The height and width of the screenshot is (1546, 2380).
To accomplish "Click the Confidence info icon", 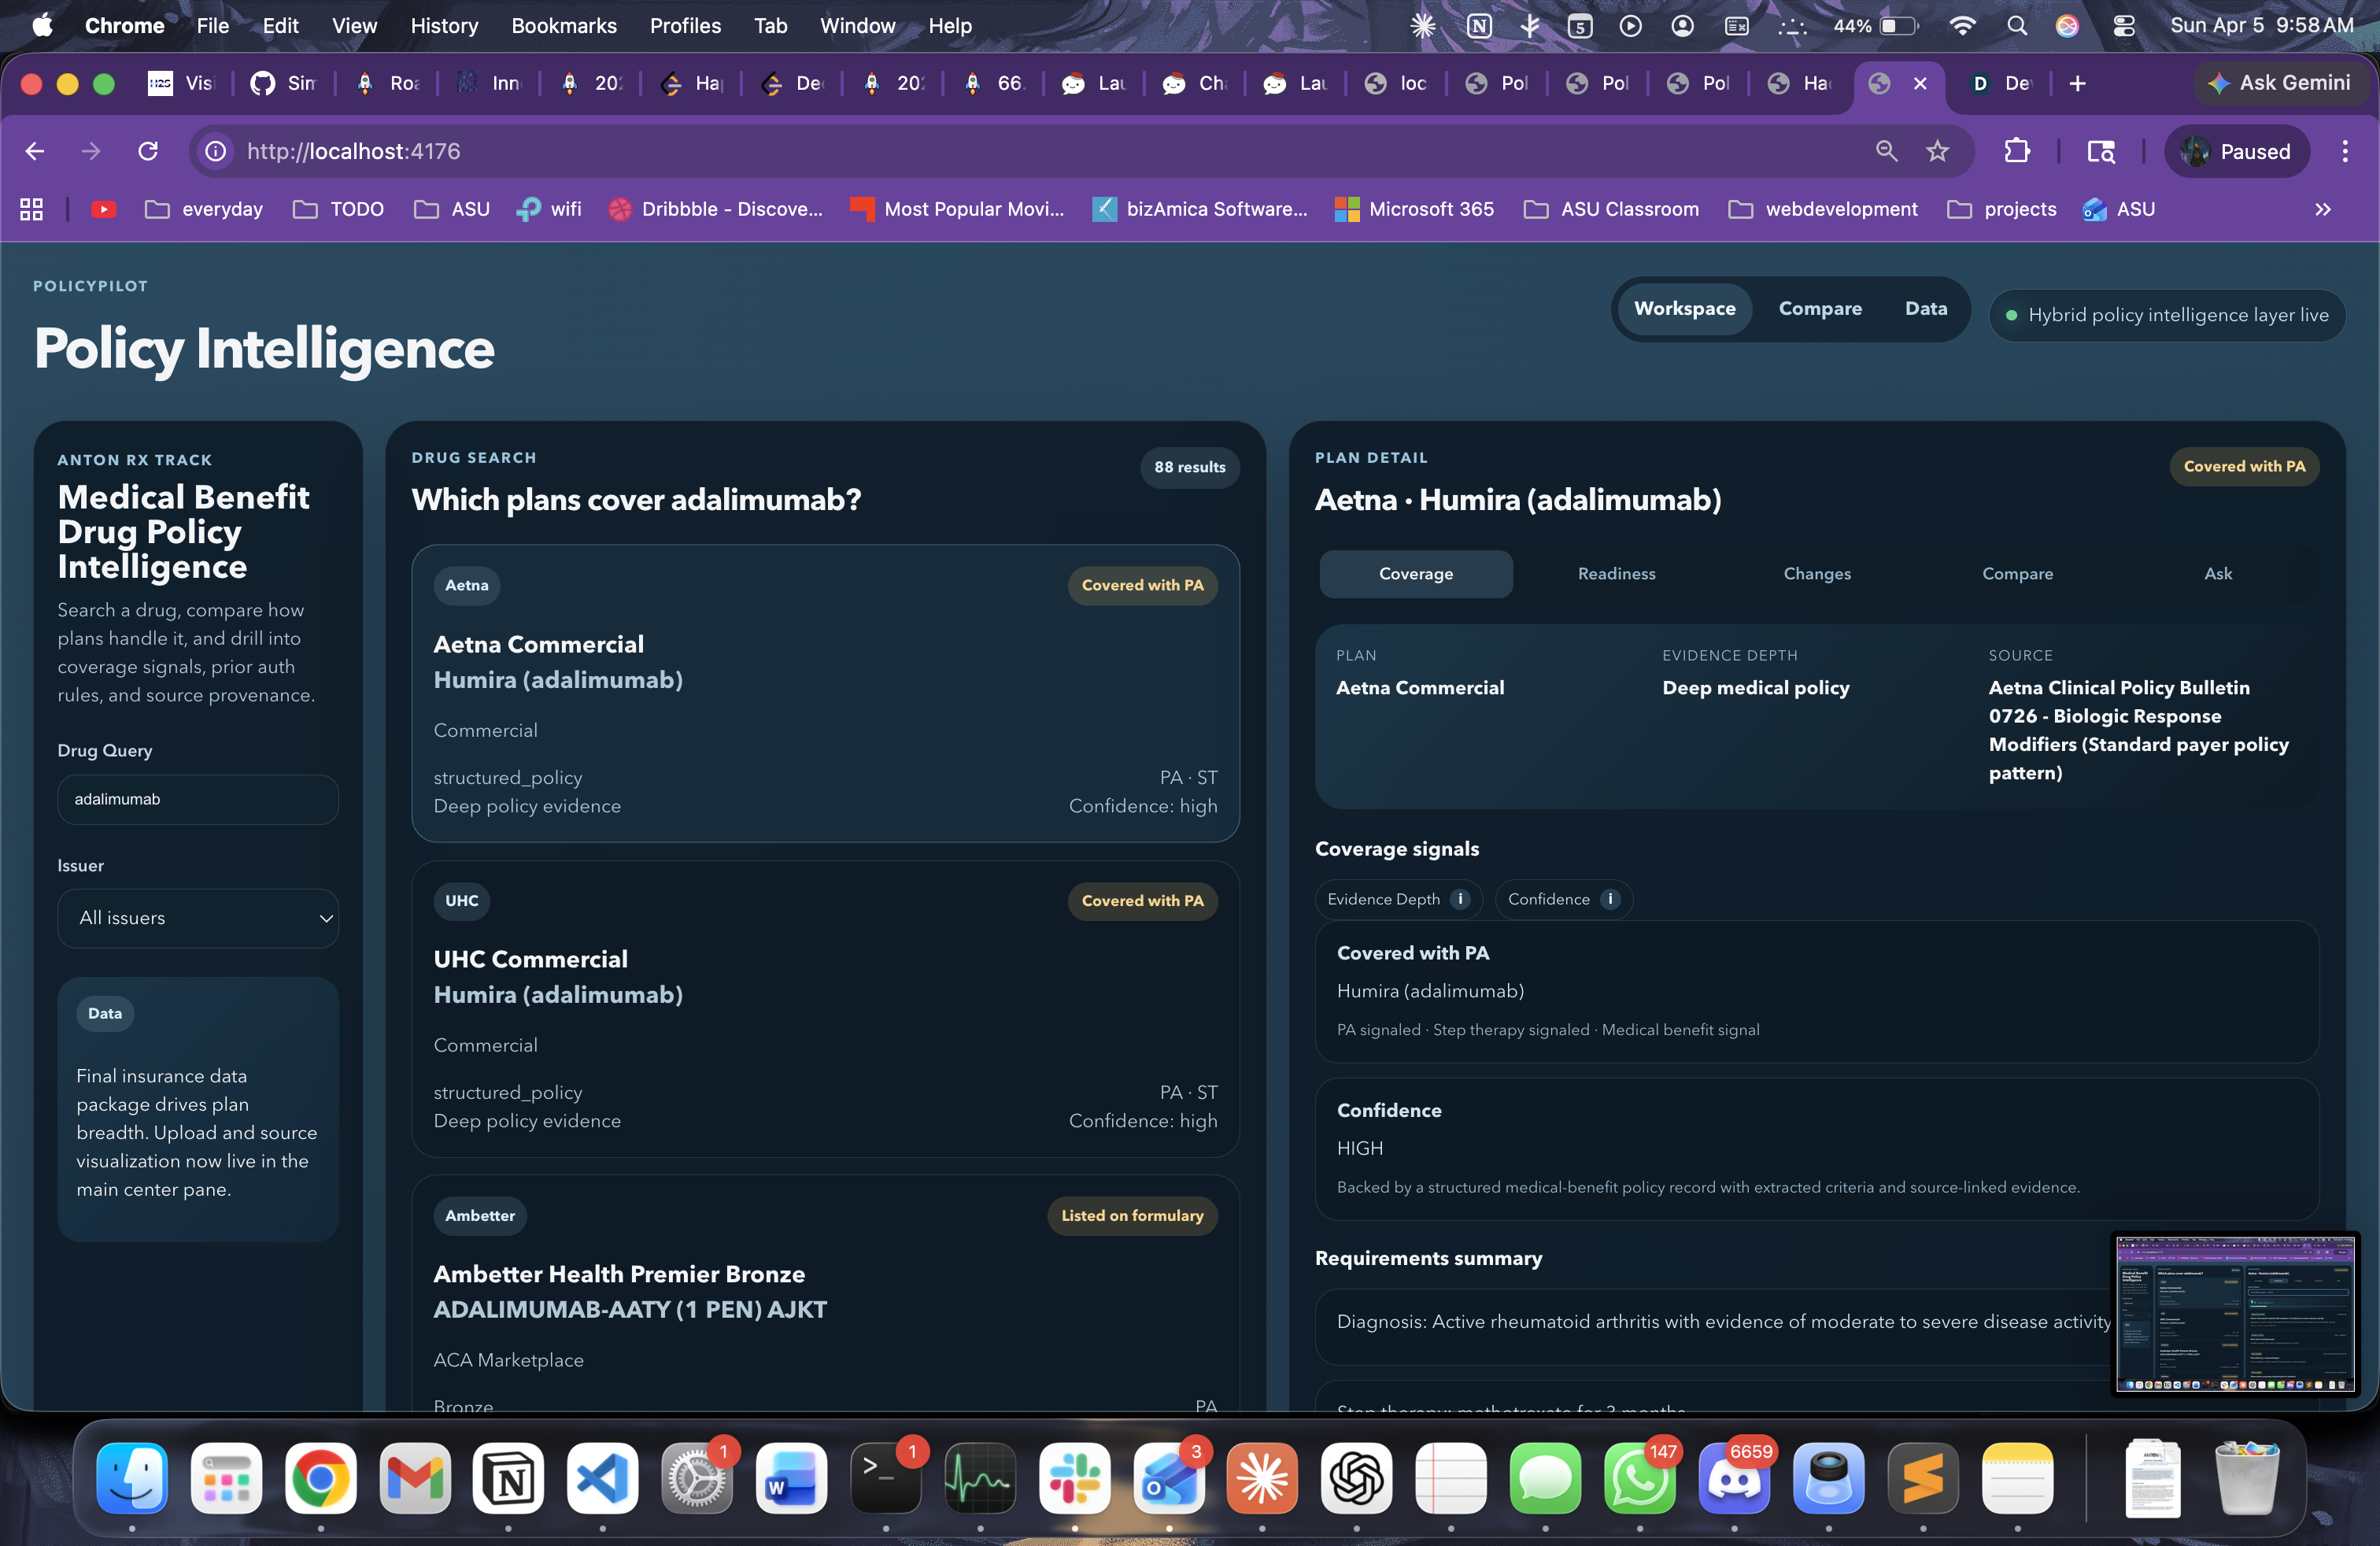I will coord(1610,899).
